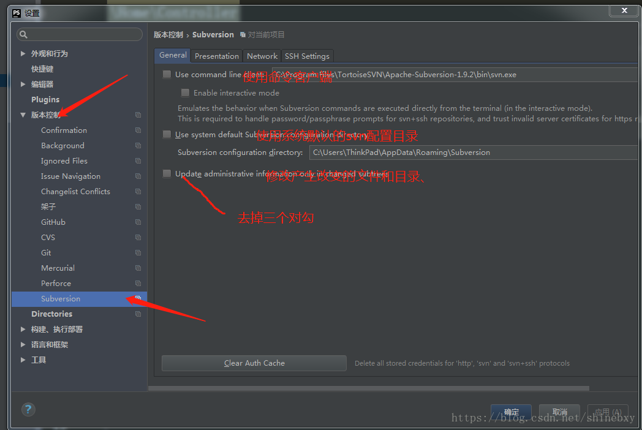Click project icon beside Changelist Conflicts
This screenshot has height=430, width=642.
point(138,191)
